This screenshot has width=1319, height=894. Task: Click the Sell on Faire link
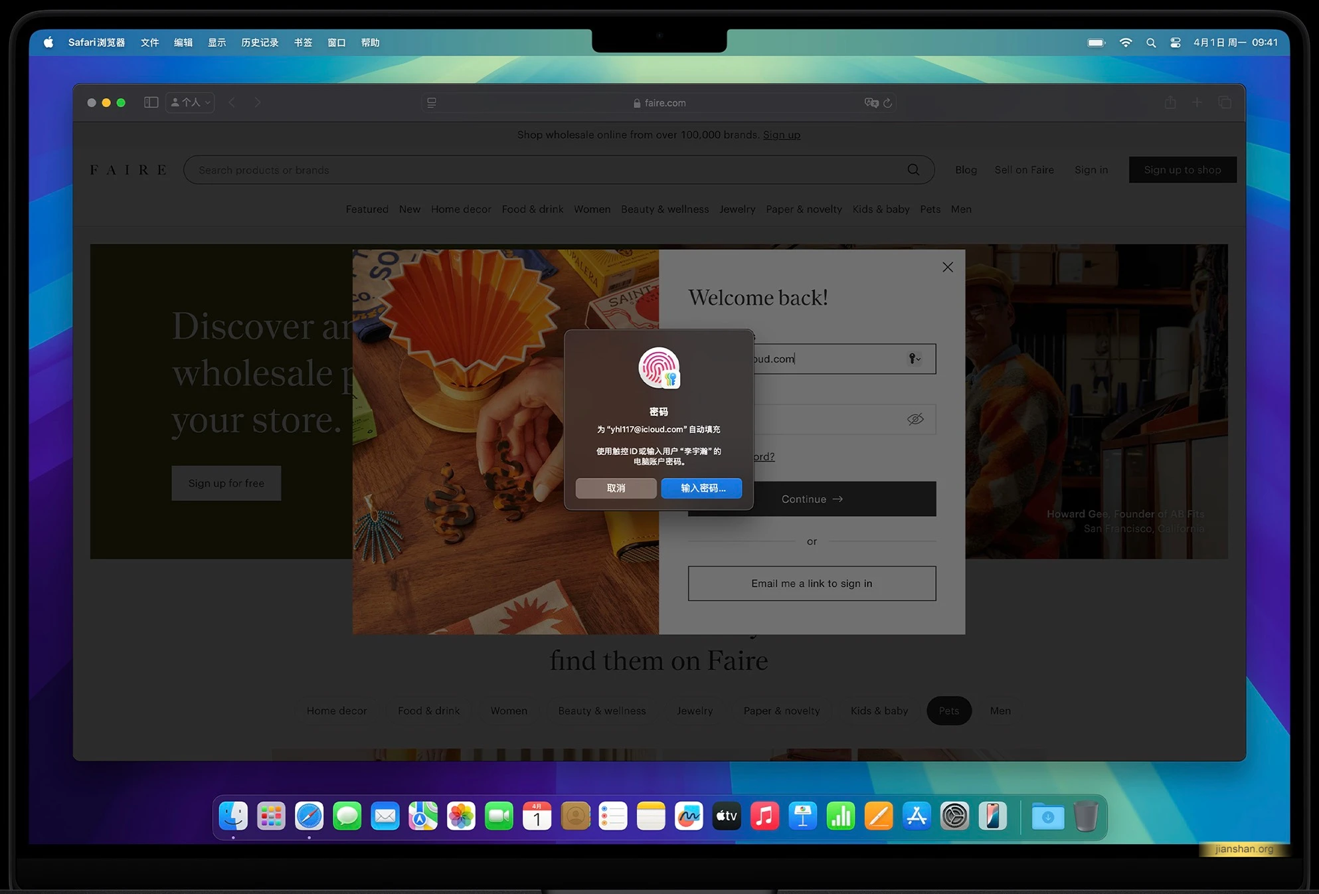coord(1024,169)
